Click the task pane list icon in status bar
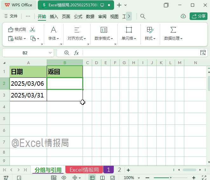210x180 pixels. click(19, 178)
